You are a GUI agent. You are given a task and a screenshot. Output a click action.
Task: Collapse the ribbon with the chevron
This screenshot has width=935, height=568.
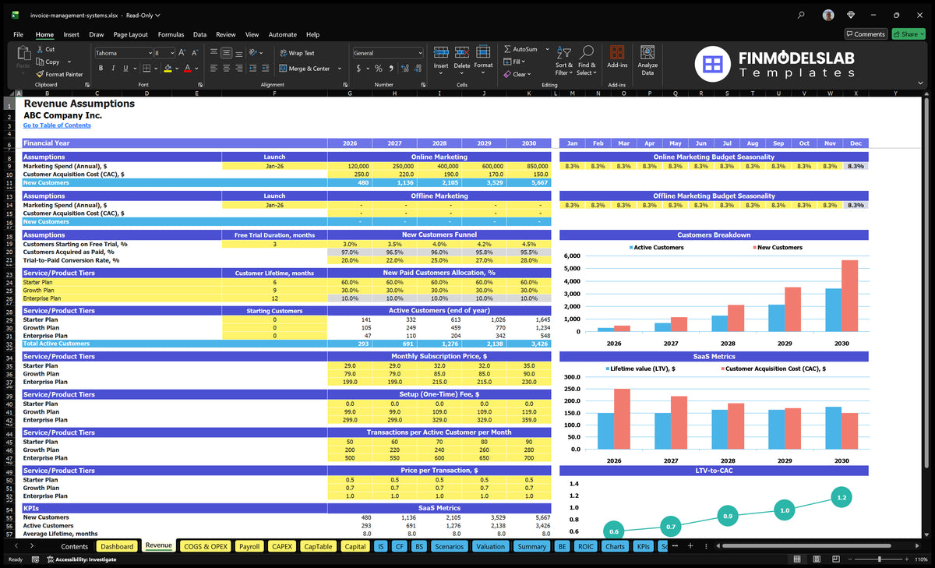point(922,84)
